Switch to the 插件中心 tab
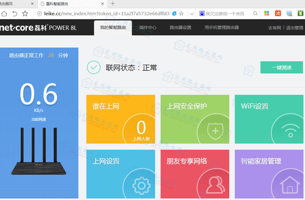Screen dimensions: 305x200 point(148,27)
